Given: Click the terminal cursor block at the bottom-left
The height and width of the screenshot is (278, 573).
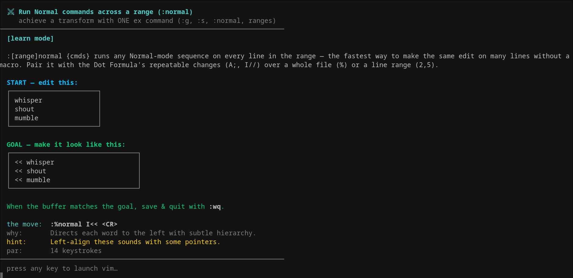Looking at the screenshot, I should 2,275.
